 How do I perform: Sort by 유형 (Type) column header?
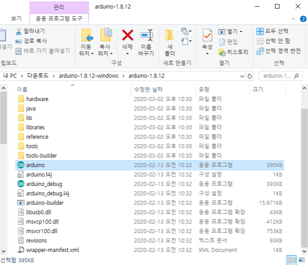(x=223, y=89)
